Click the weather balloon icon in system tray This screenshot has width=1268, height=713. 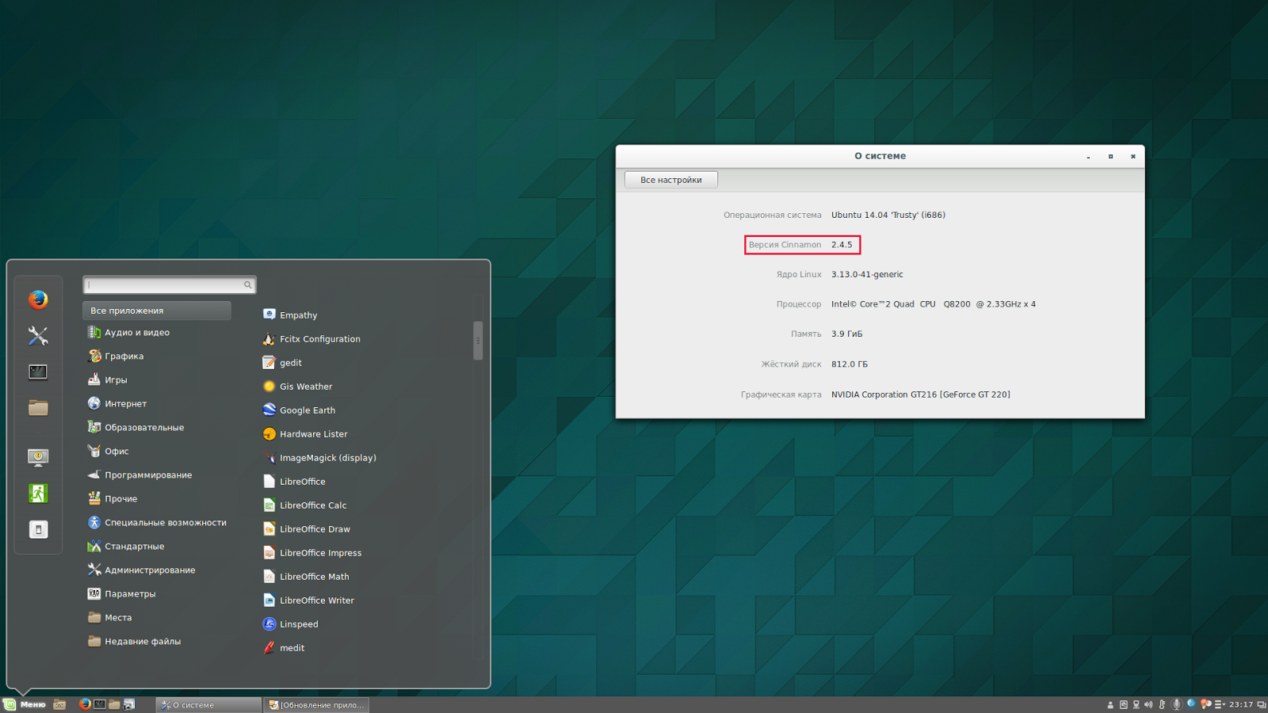click(x=1205, y=705)
